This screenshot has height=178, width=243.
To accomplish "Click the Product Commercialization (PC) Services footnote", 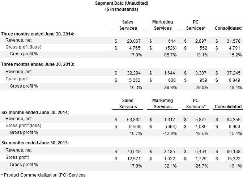I will [x=43, y=175].
